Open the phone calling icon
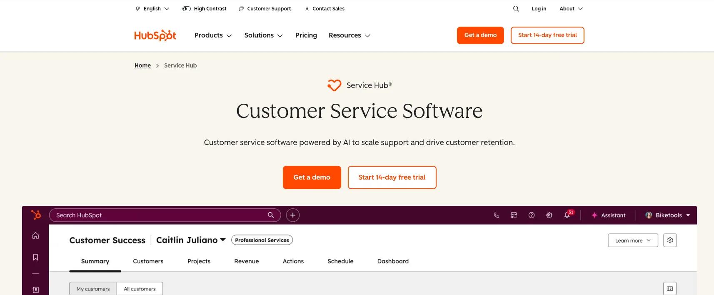The image size is (714, 295). point(496,215)
